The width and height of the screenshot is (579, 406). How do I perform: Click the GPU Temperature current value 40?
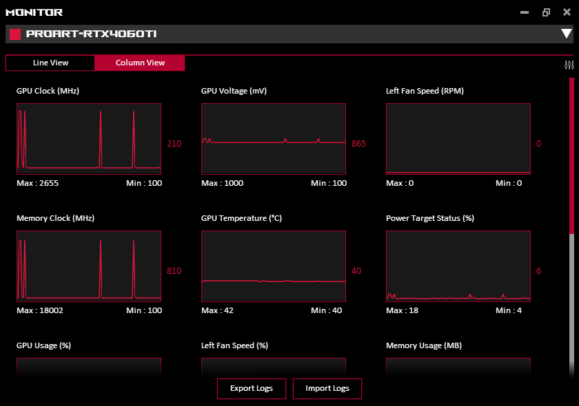pyautogui.click(x=356, y=271)
